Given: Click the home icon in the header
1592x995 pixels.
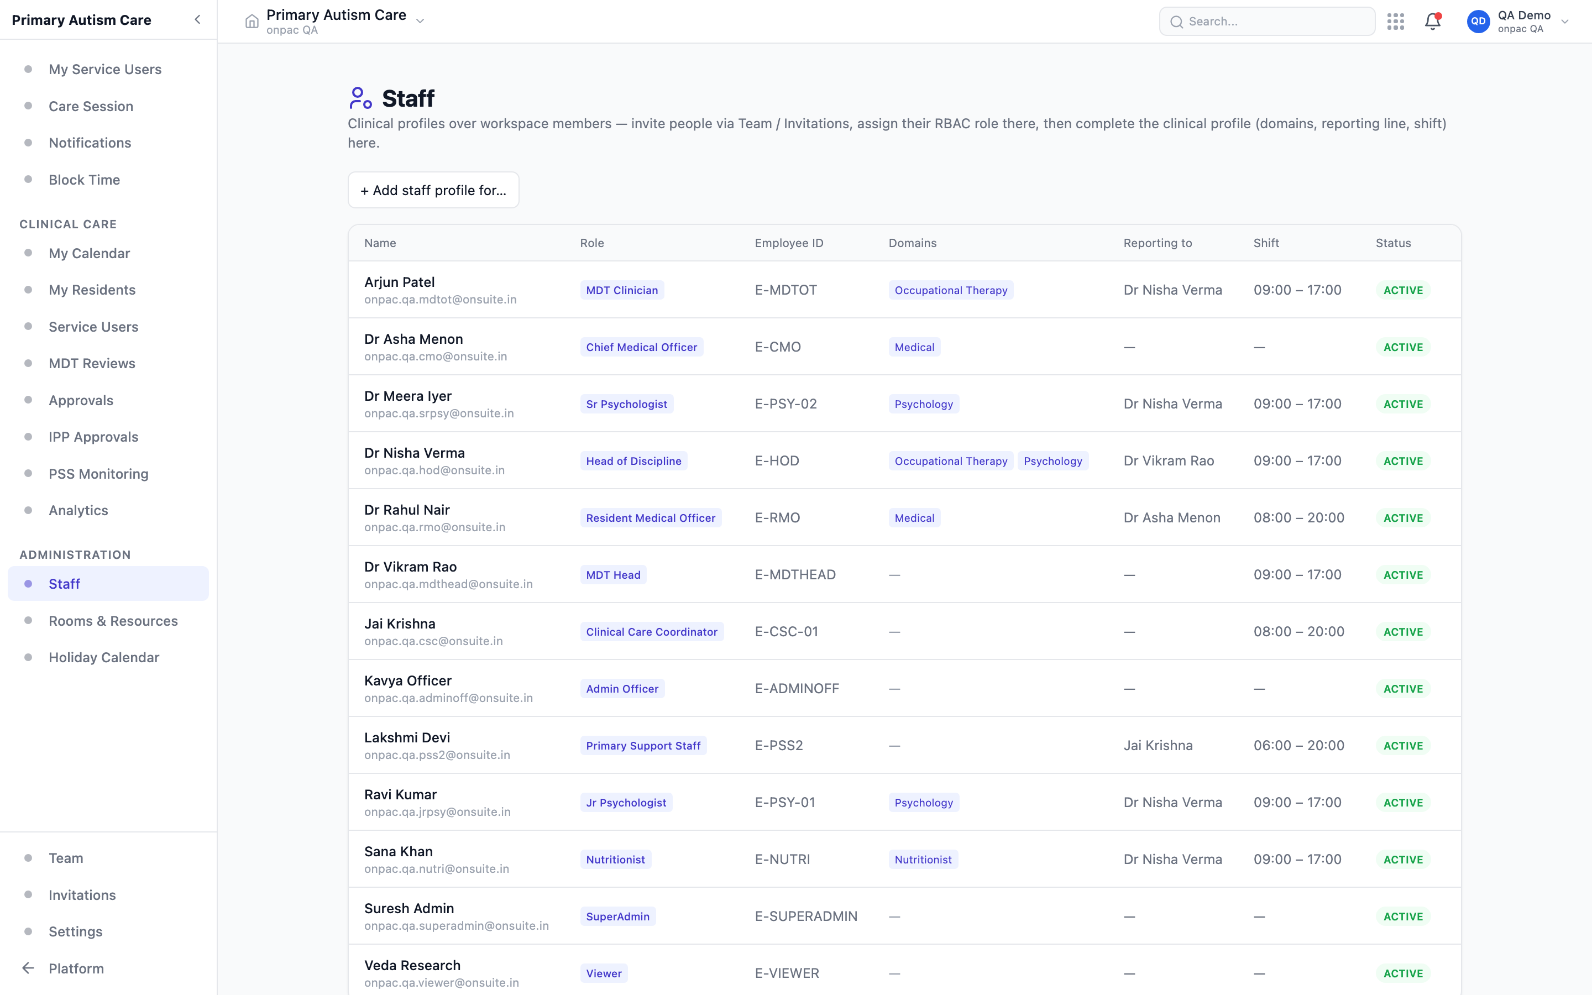Looking at the screenshot, I should (252, 21).
